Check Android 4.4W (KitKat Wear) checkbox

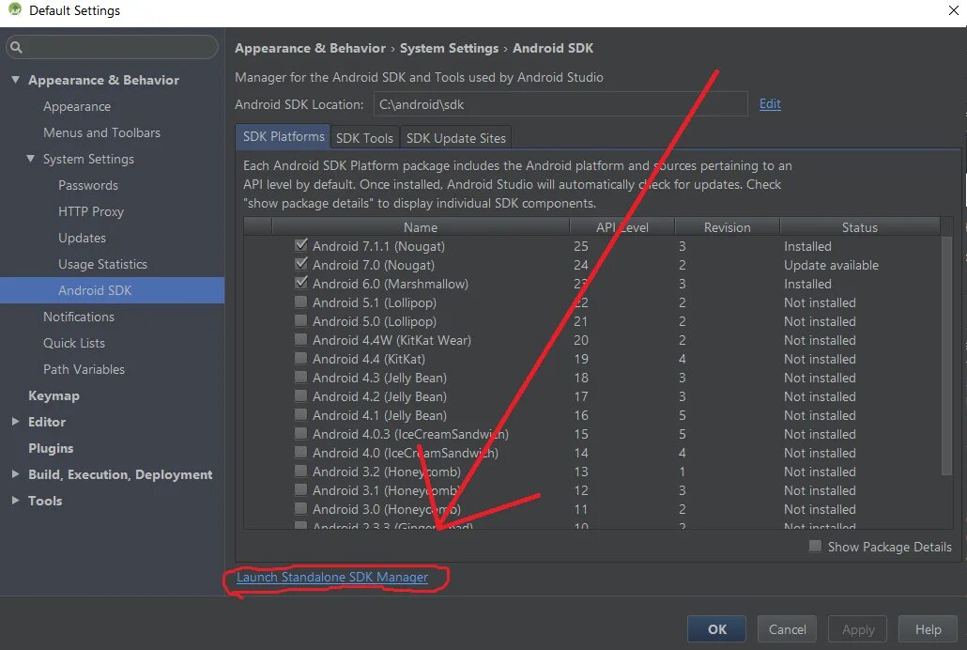[301, 339]
